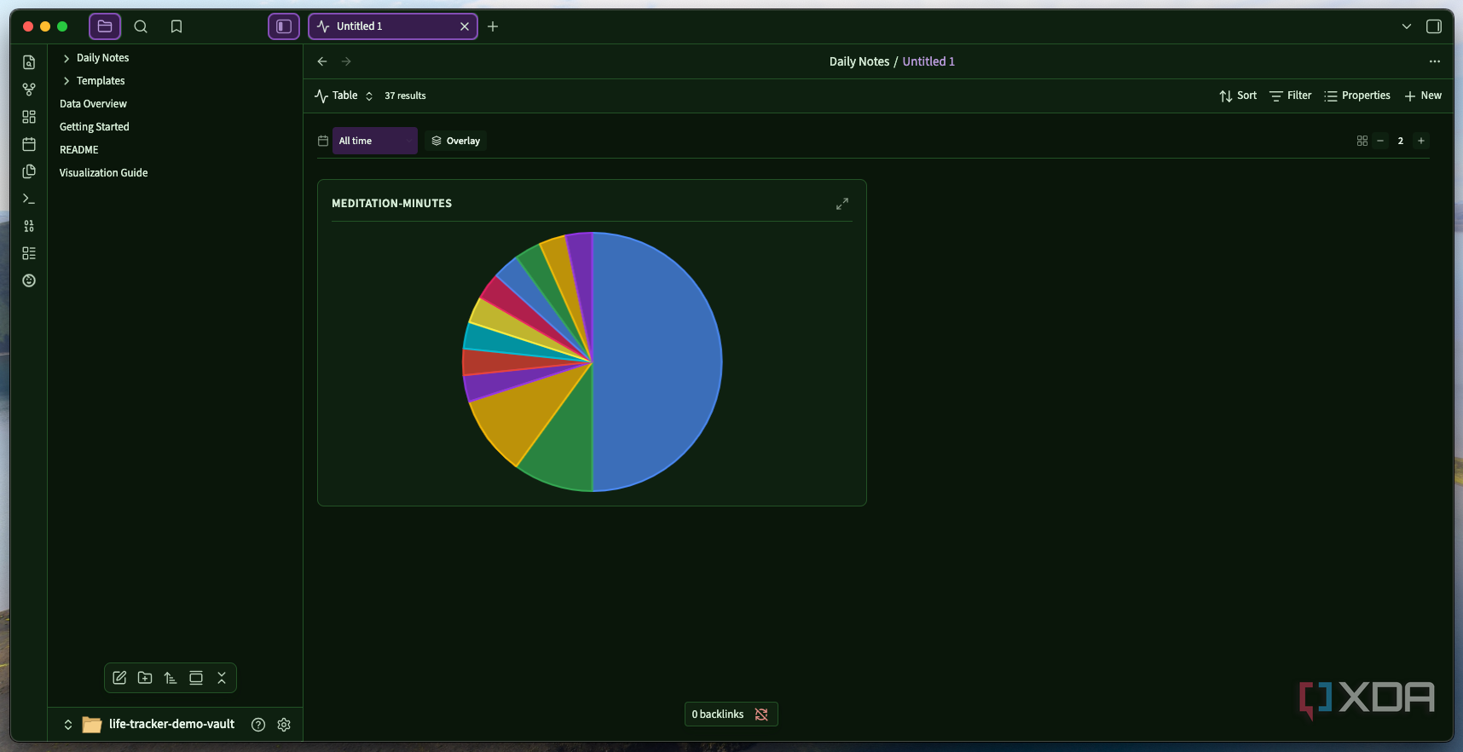Open the Table view type dropdown

coord(344,95)
